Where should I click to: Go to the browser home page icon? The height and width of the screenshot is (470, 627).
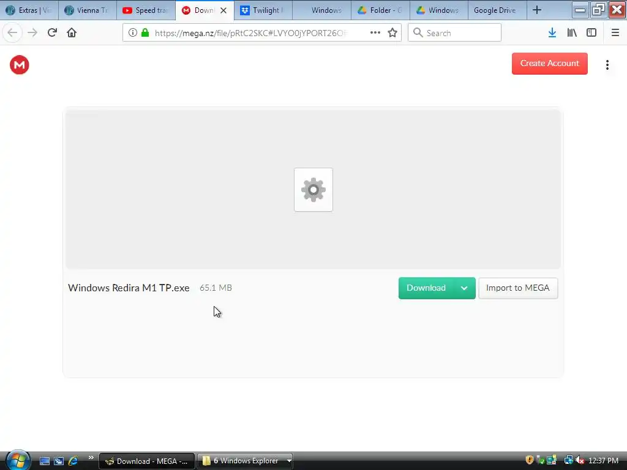click(x=72, y=33)
